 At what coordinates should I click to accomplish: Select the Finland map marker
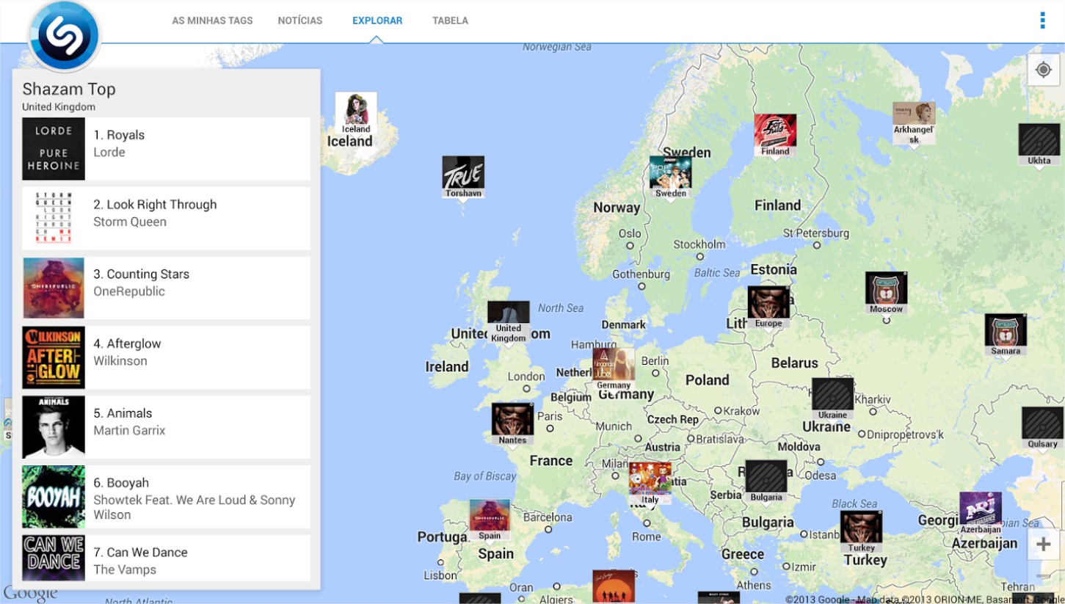point(775,134)
